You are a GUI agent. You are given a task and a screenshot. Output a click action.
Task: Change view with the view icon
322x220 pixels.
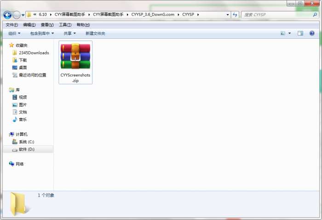[x=283, y=33]
